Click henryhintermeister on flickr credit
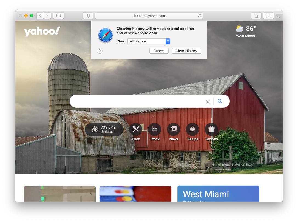298x222 pixels. tap(232, 164)
